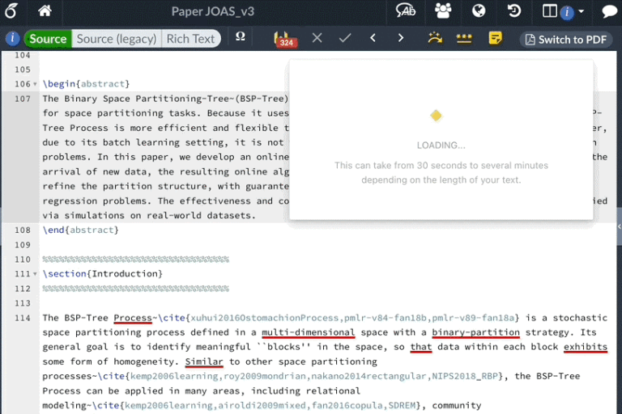Click citation key xuhui2016OstomachionProcess
This screenshot has height=414, width=622.
(x=265, y=318)
